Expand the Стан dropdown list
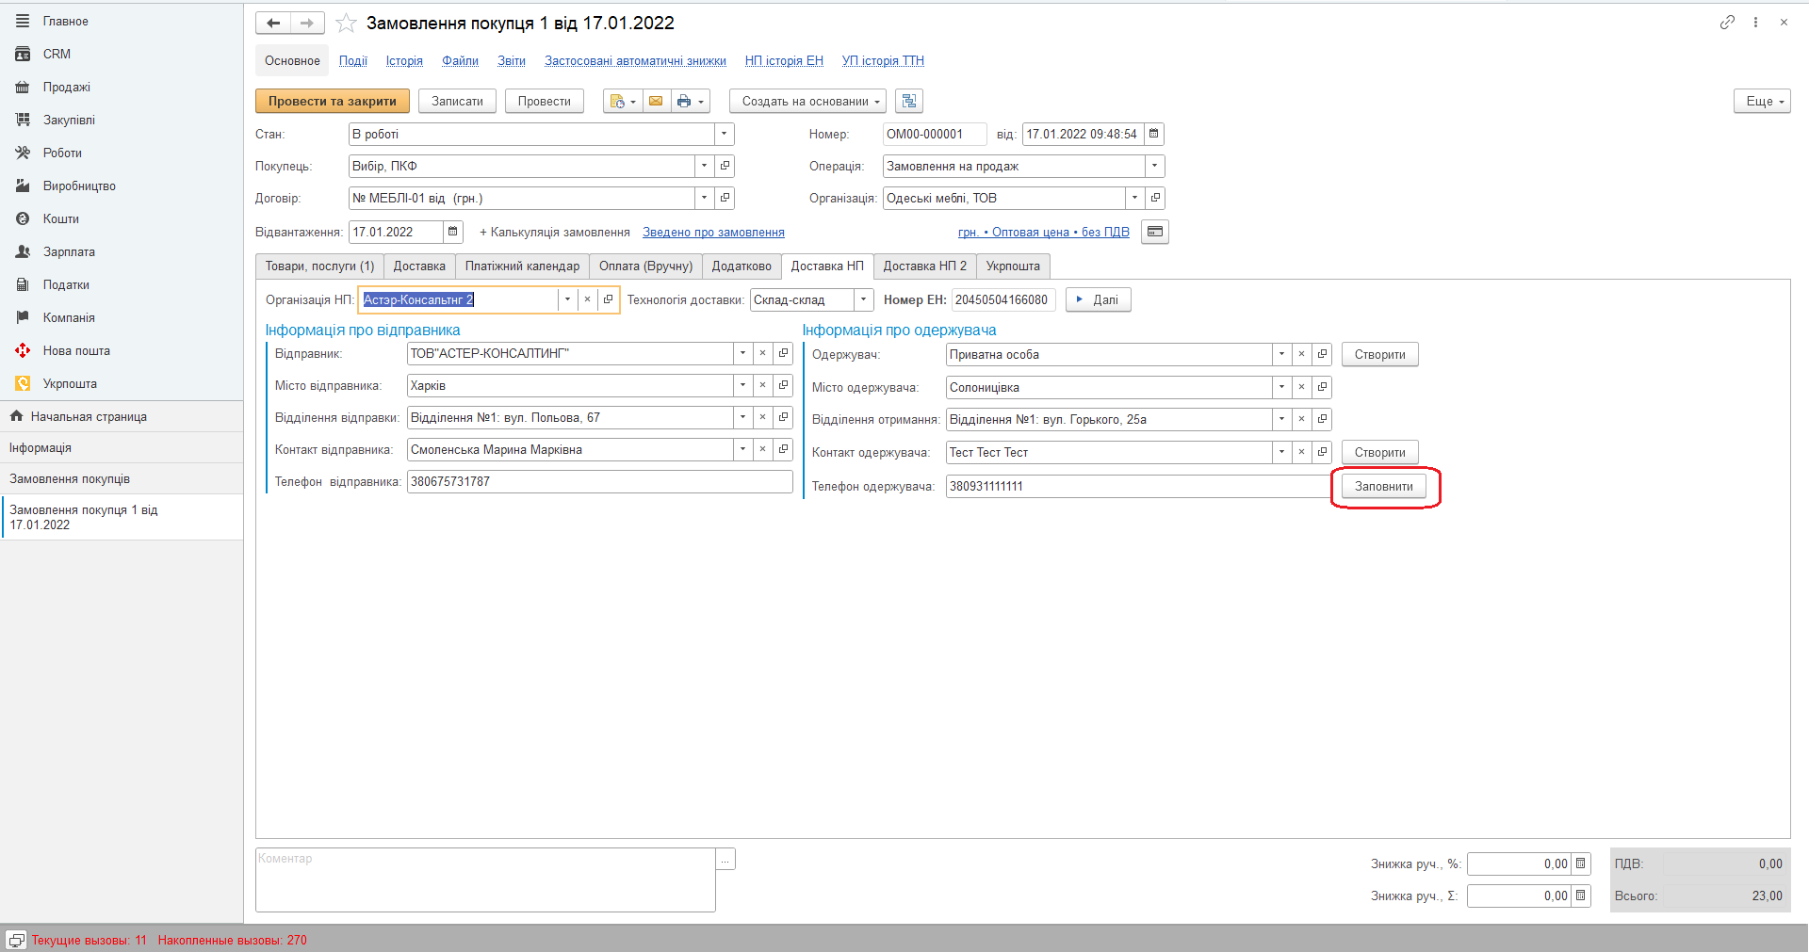 pos(724,134)
